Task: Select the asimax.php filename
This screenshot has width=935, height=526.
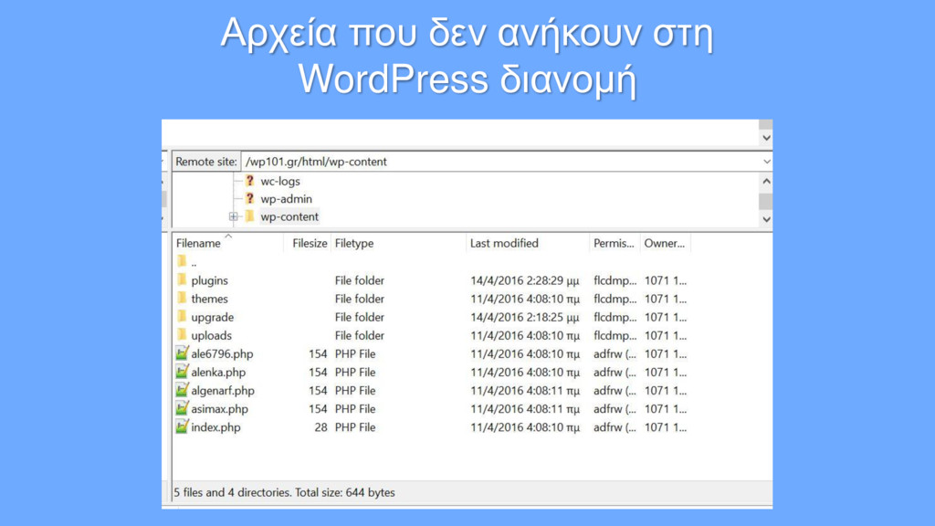Action: 219,409
